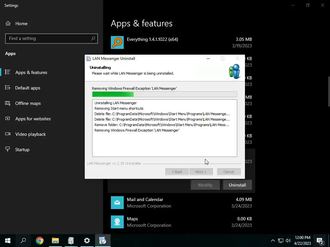Viewport: 330px width, 247px height.
Task: Minimize the LAN Messenger Uninstall window
Action: coord(208,59)
